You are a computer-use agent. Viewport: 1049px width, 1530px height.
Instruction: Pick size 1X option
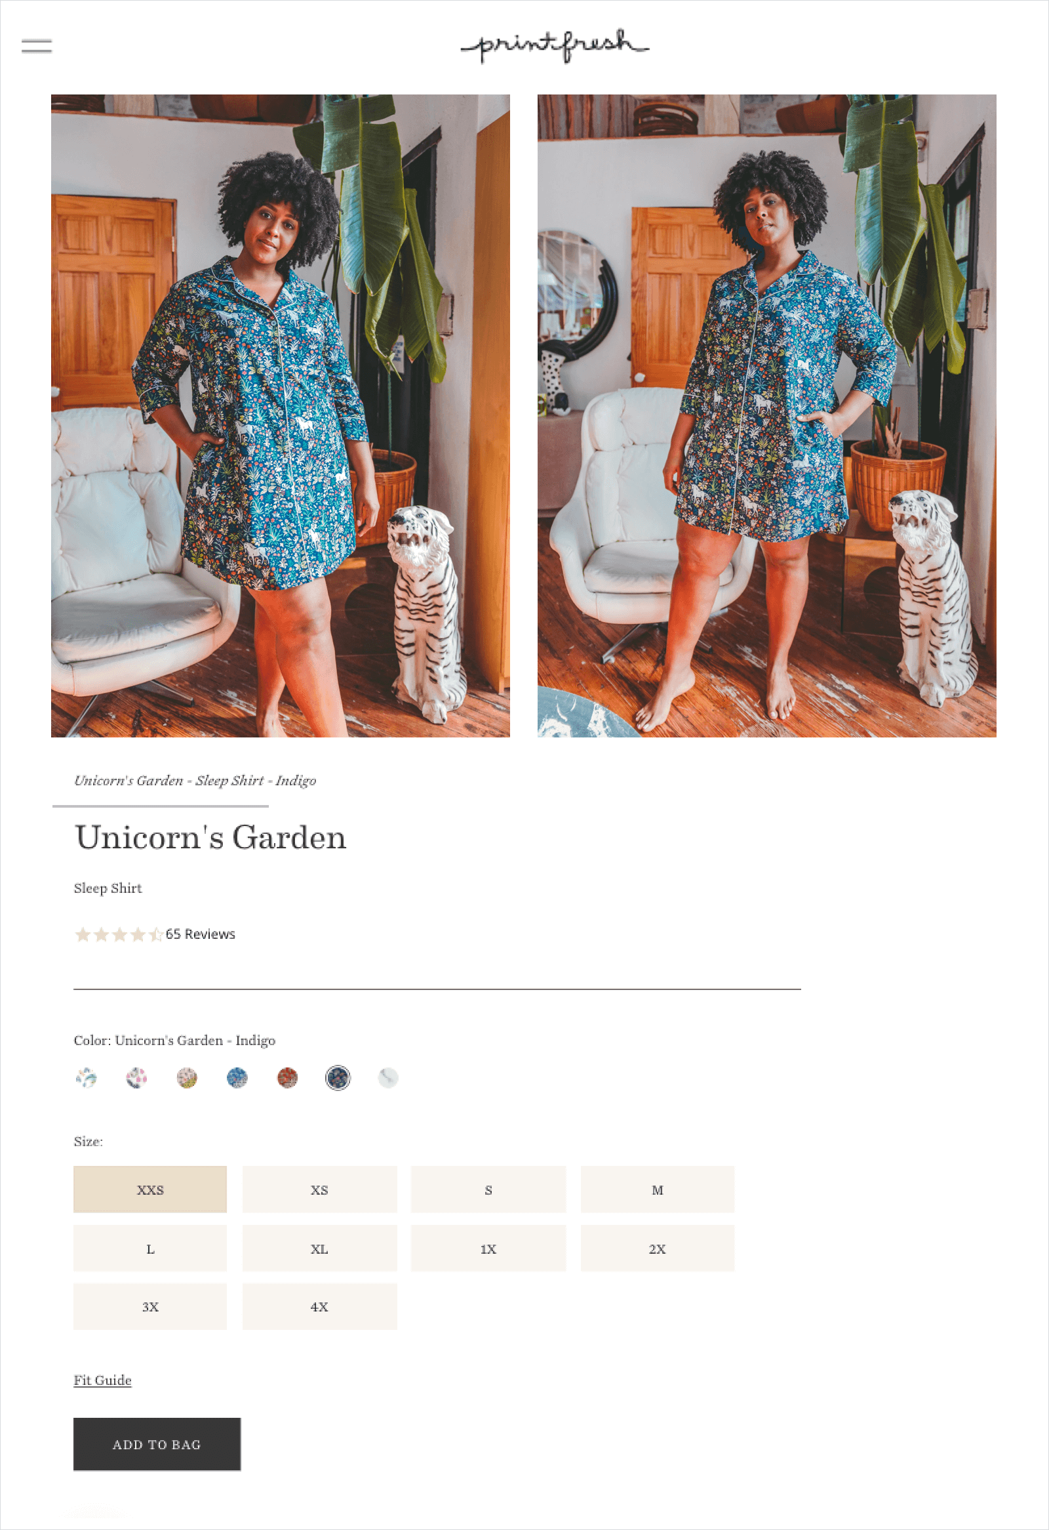point(488,1249)
